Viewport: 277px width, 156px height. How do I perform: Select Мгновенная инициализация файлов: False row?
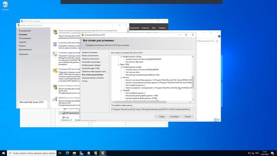(142, 75)
